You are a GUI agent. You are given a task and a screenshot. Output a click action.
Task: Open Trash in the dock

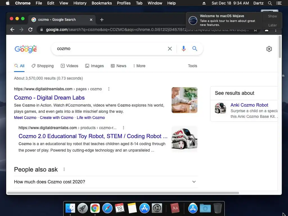[218, 208]
